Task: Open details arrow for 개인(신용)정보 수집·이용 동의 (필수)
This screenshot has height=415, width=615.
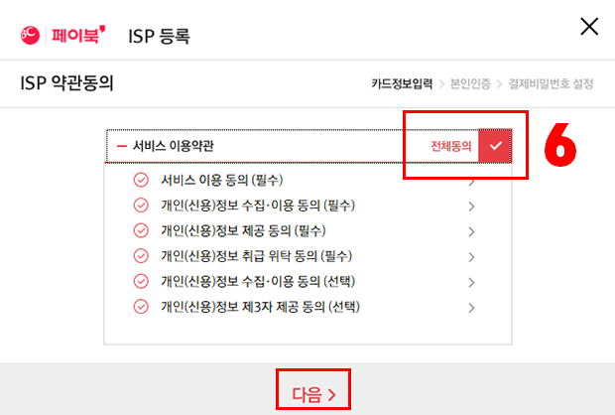Action: 471,207
